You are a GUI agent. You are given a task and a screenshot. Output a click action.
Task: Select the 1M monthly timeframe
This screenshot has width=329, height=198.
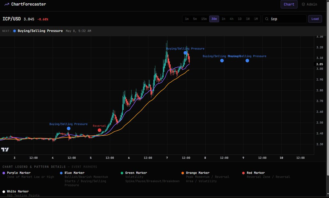click(x=256, y=19)
